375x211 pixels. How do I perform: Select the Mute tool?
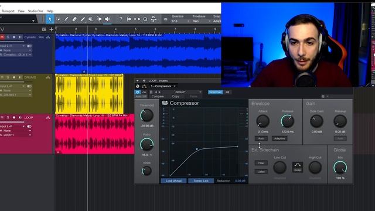(x=91, y=19)
